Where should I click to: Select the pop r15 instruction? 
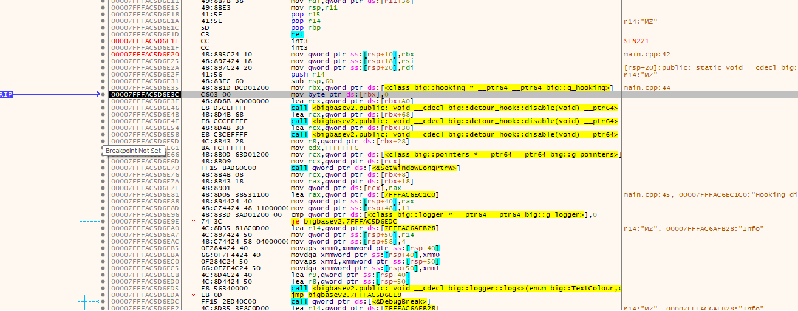coord(304,15)
